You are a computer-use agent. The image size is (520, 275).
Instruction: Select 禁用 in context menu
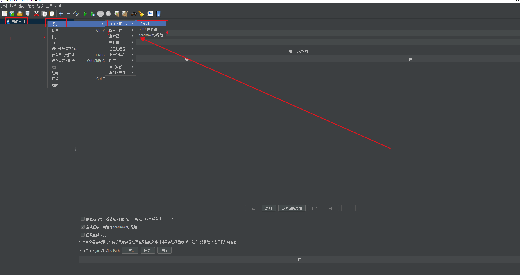tap(76, 73)
